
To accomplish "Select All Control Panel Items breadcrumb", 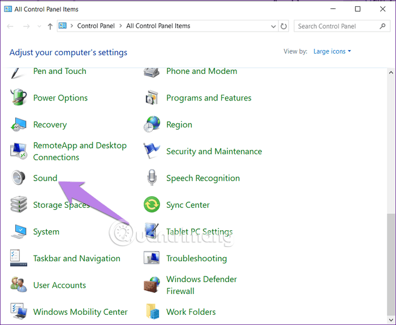I will pos(158,26).
